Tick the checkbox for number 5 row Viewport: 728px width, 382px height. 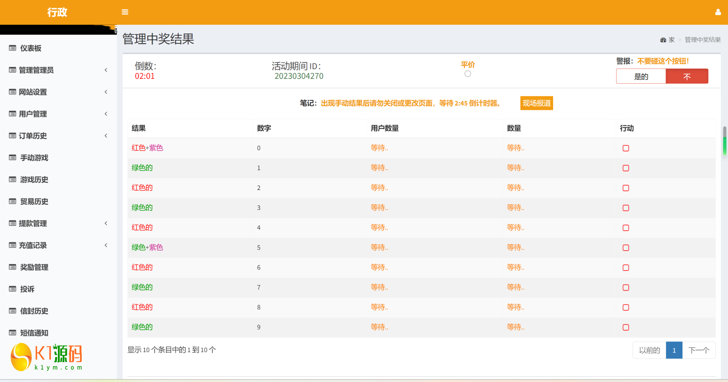(x=626, y=248)
